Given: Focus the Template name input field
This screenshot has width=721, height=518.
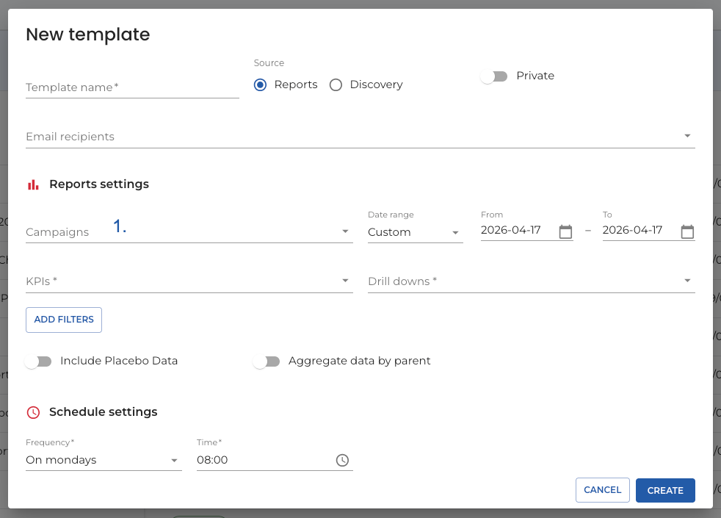Looking at the screenshot, I should click(x=132, y=87).
